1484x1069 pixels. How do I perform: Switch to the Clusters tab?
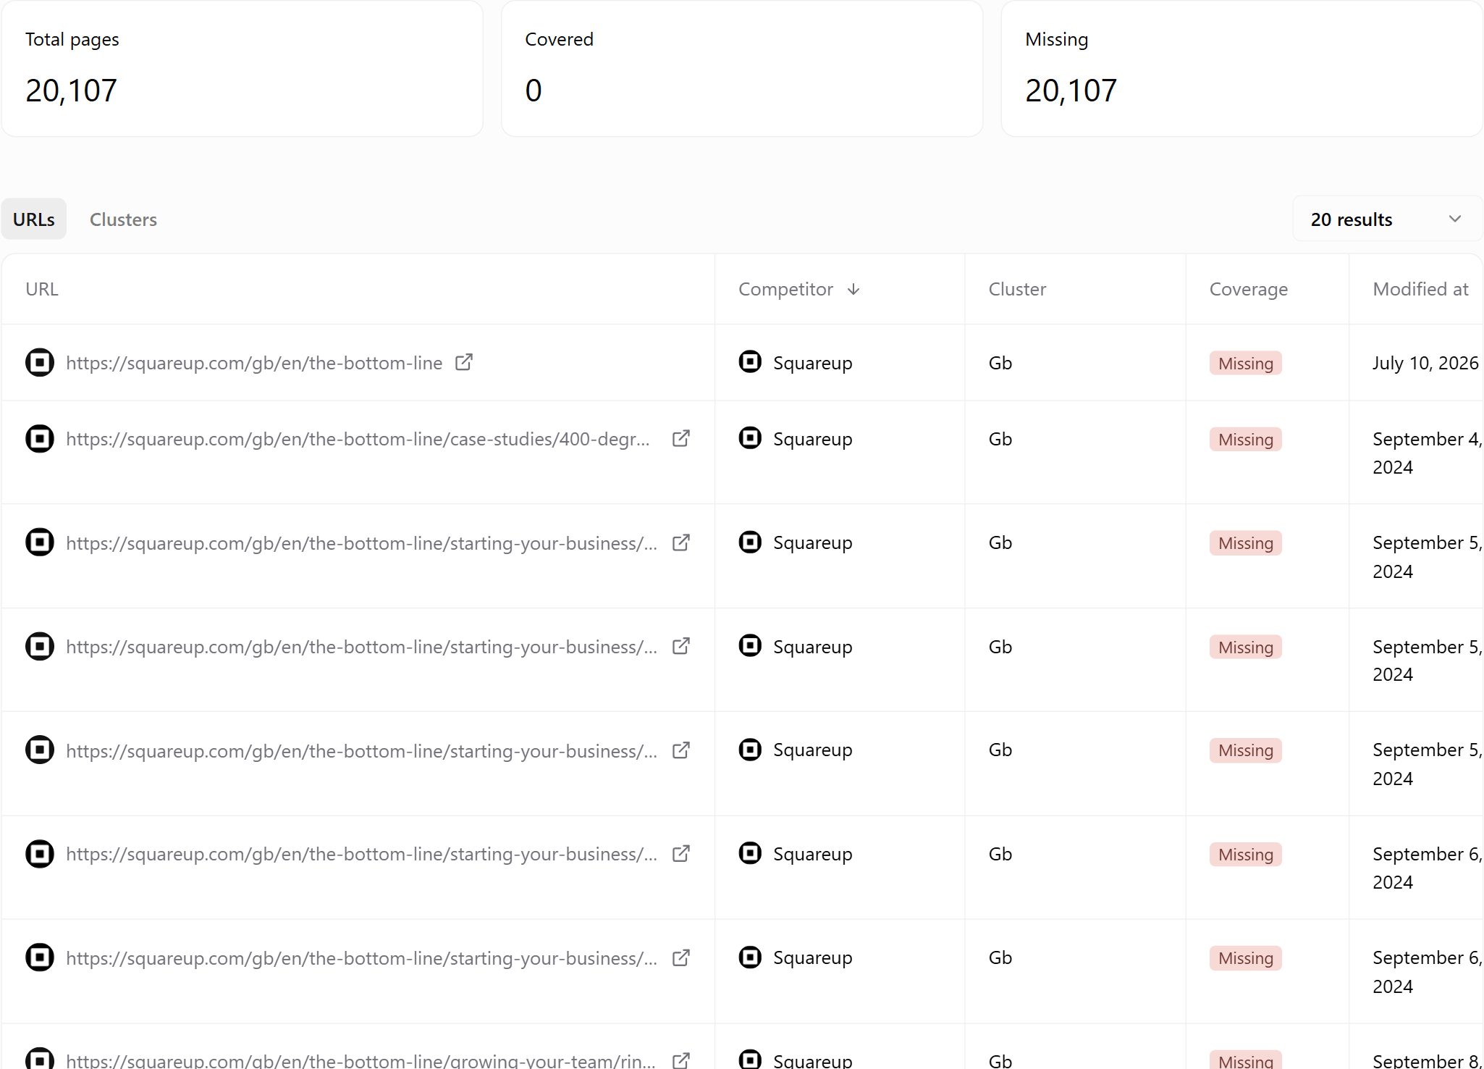coord(123,219)
